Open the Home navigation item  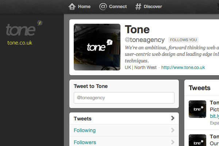point(84,7)
